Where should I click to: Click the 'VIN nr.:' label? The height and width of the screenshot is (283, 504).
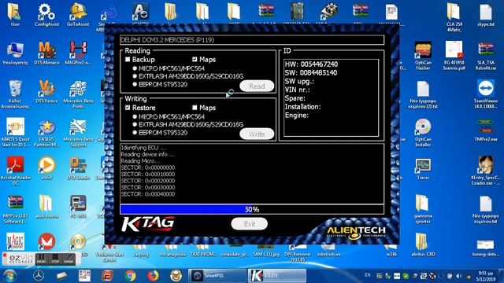298,90
